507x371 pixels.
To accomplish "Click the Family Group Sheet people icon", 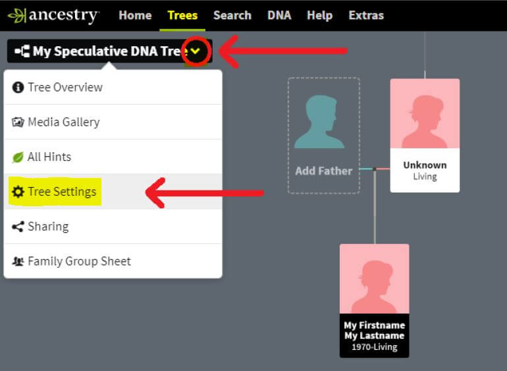I will (18, 261).
